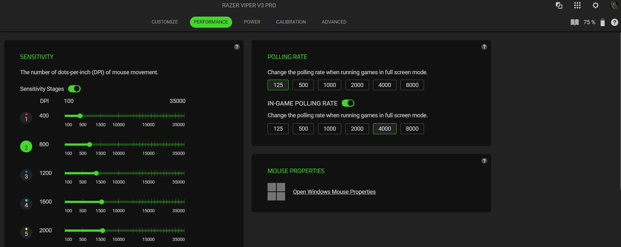
Task: Click the stage 5 DPI value 2000
Action: [x=45, y=230]
